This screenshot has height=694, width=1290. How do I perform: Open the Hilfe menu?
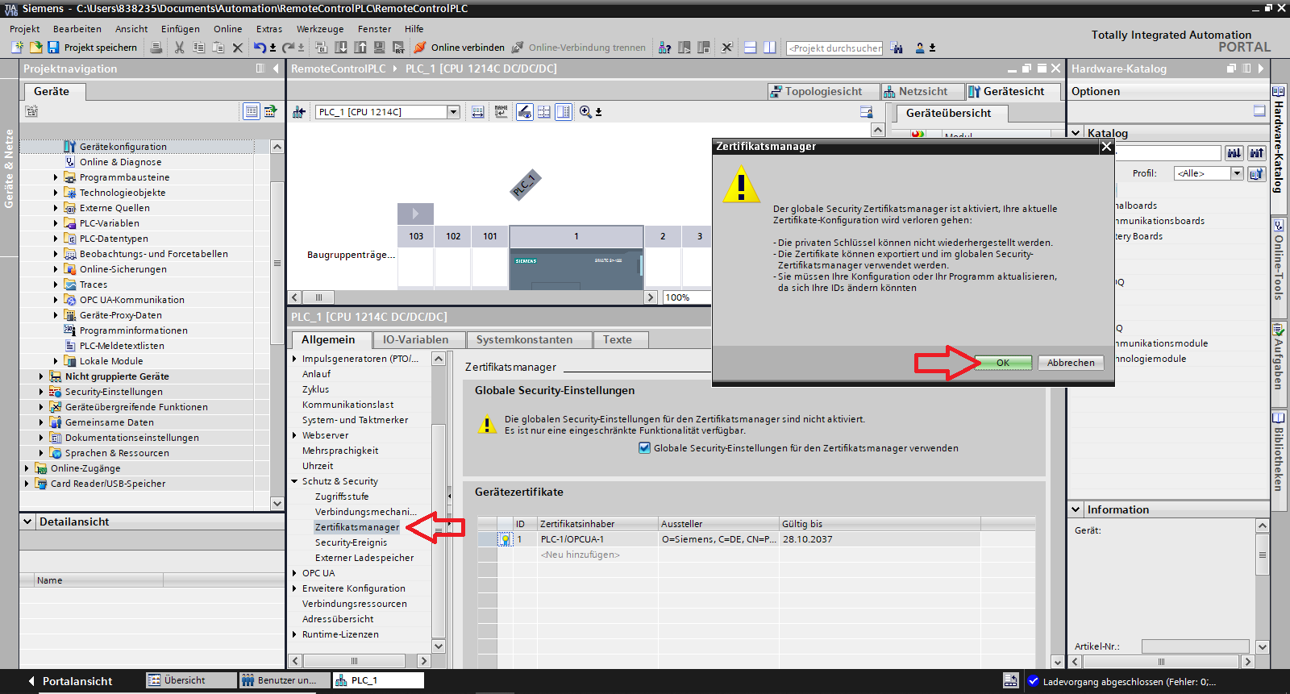click(x=414, y=29)
